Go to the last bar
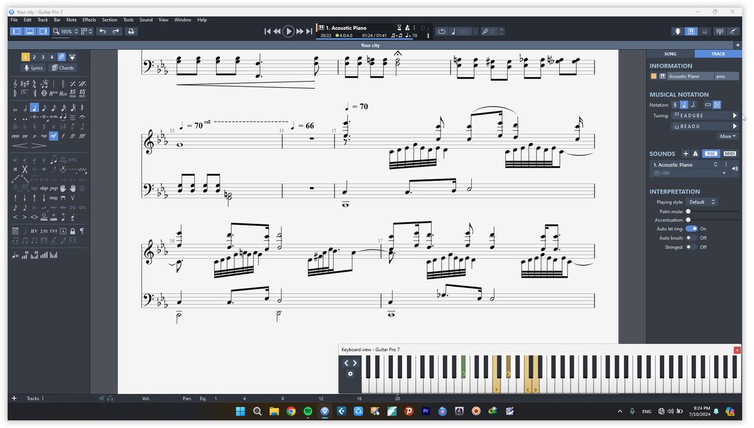754x428 pixels. coord(309,31)
